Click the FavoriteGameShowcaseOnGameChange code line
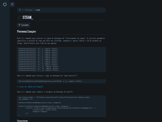 (x=50, y=81)
